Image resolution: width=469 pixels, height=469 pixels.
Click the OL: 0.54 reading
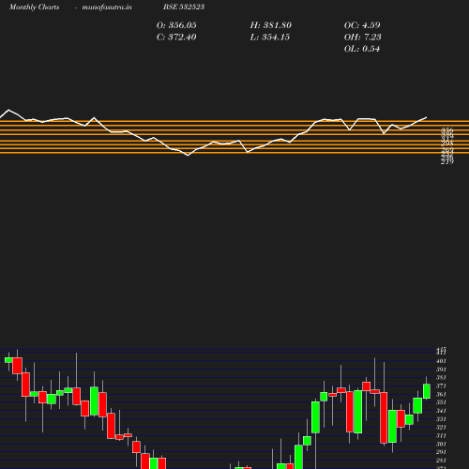tap(362, 49)
